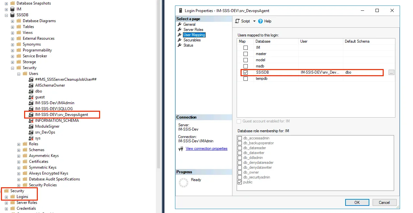Click the View connection properties link
The height and width of the screenshot is (213, 413).
pyautogui.click(x=206, y=149)
